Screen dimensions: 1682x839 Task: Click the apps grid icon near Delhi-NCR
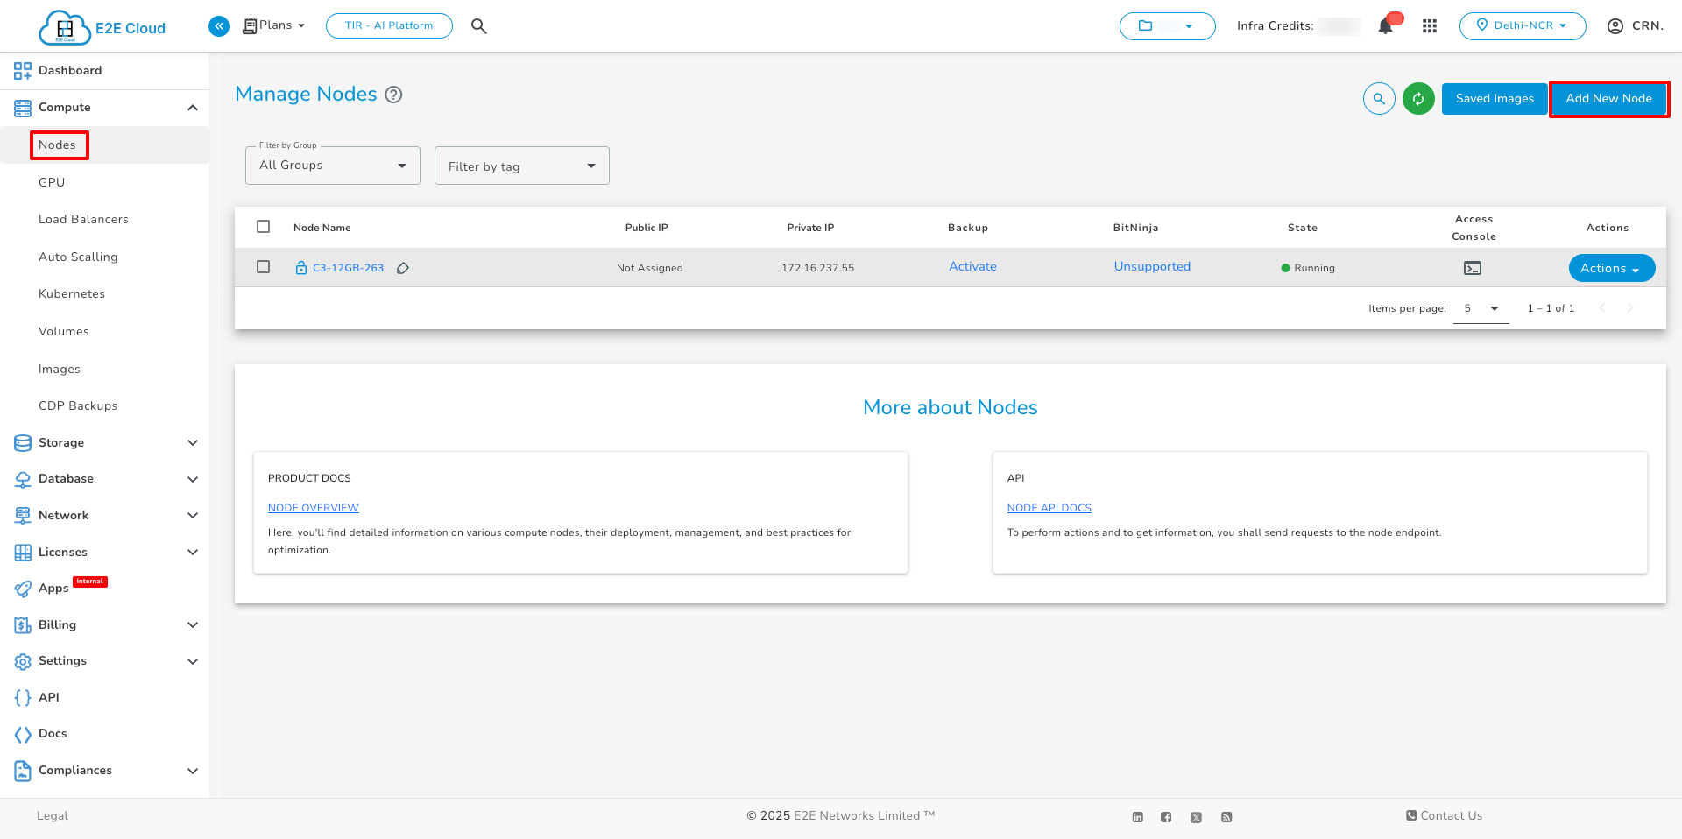click(x=1430, y=26)
